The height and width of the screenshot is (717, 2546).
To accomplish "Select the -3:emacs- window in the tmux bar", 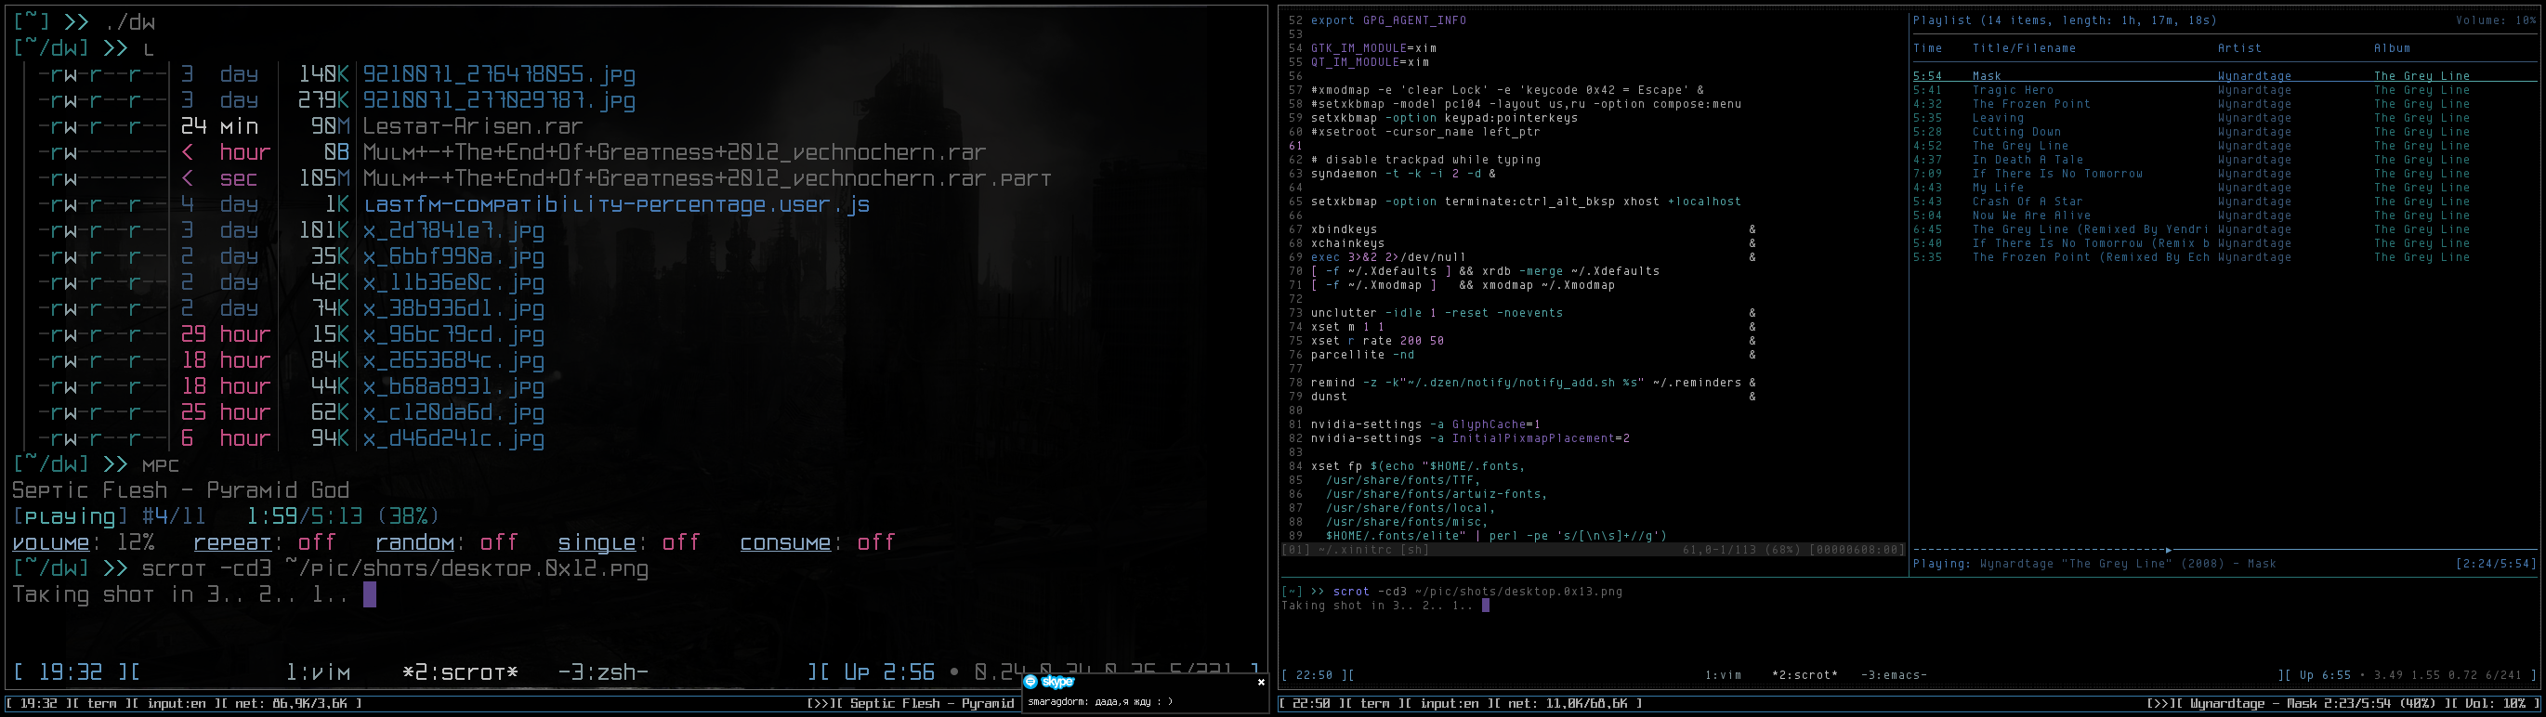I will point(1894,675).
